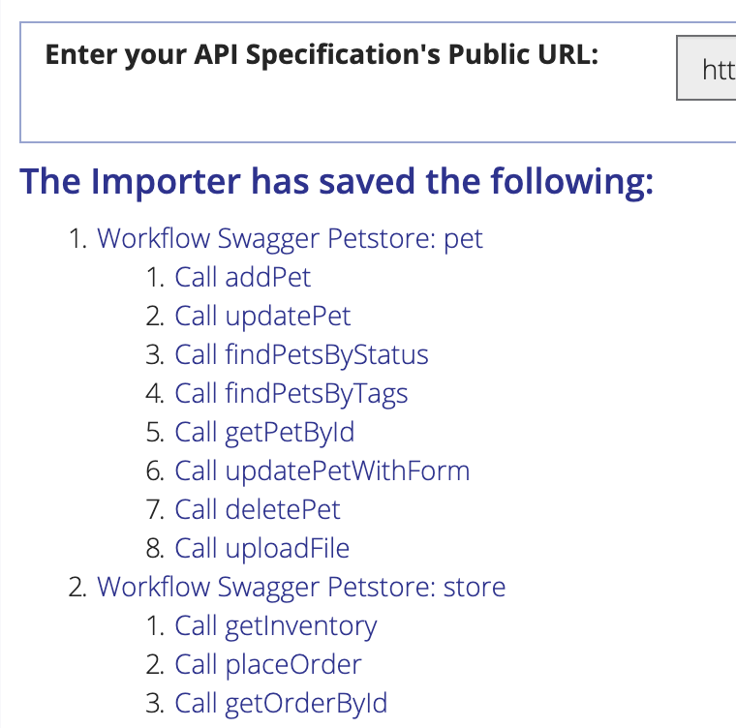Click the 'The Importer has saved the following' heading
Viewport: 736px width, 728px height.
click(x=336, y=182)
